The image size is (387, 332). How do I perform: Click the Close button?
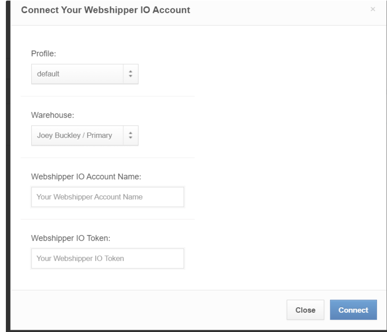pyautogui.click(x=305, y=310)
